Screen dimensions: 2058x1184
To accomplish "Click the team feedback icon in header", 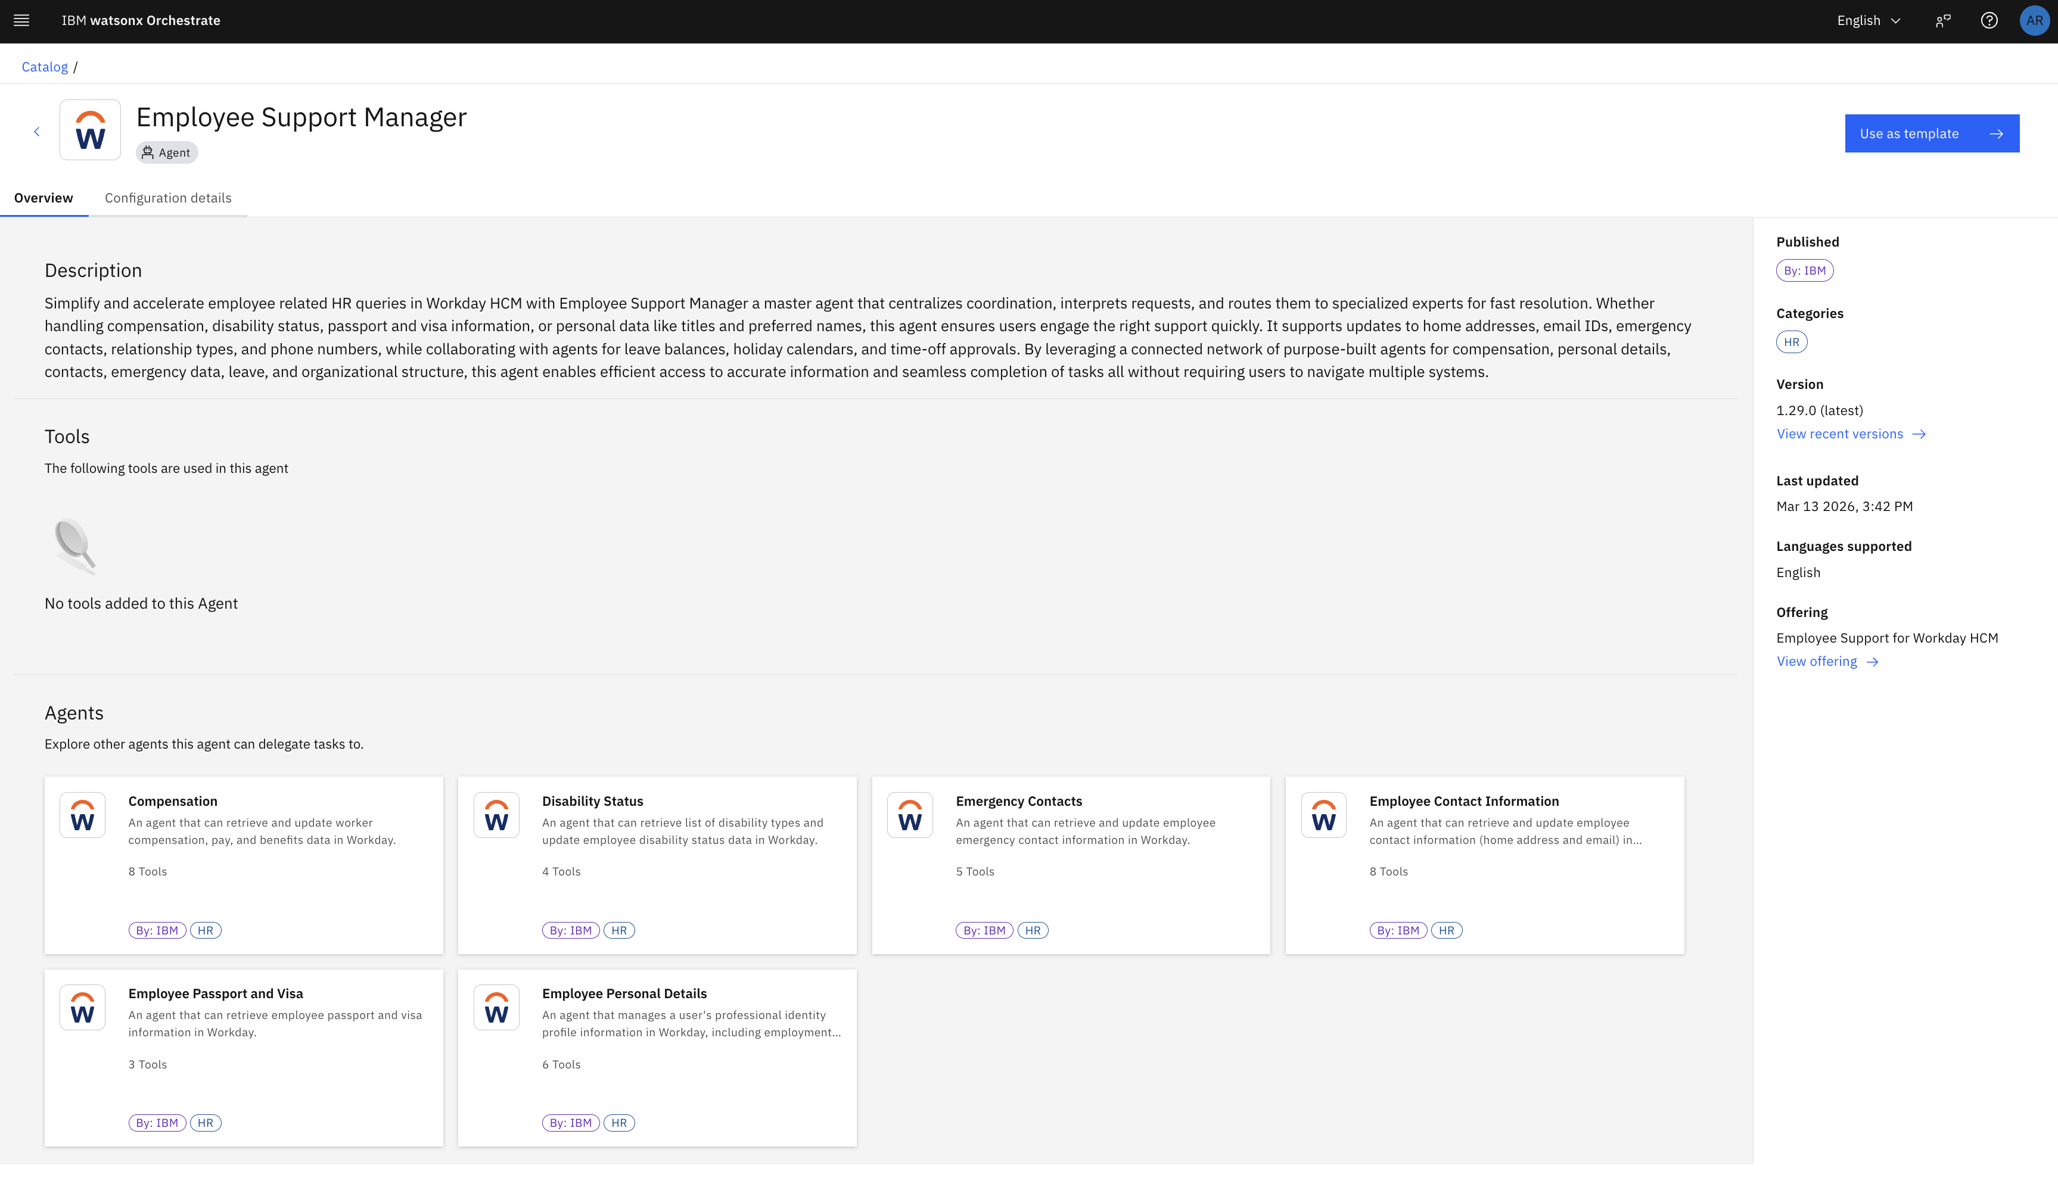I will tap(1942, 20).
